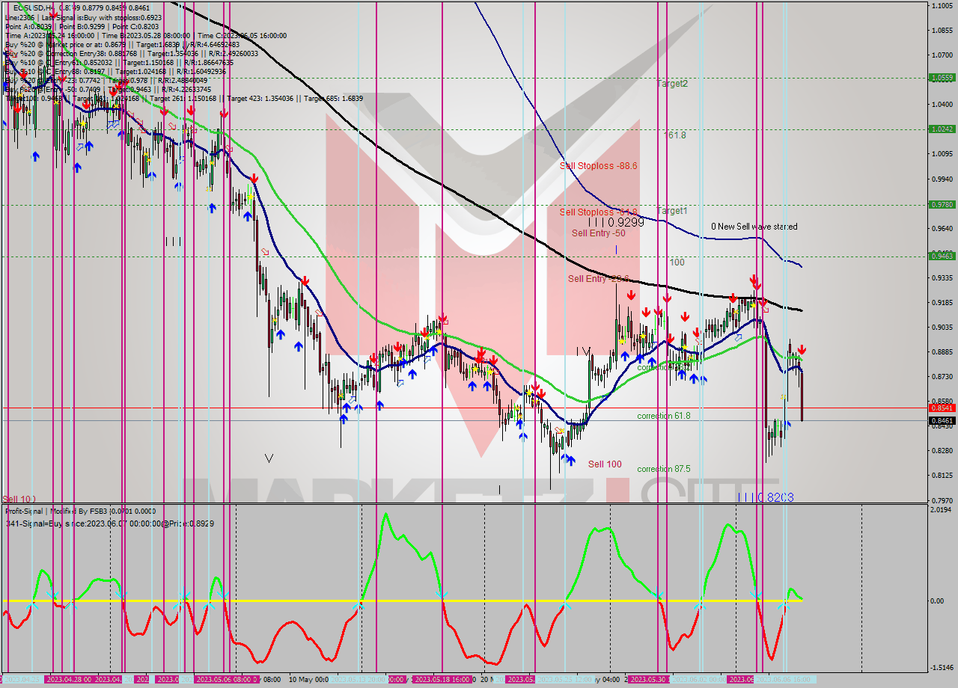The image size is (958, 688).
Task: Click the 2.0194 indicator scale value
Action: pos(941,509)
